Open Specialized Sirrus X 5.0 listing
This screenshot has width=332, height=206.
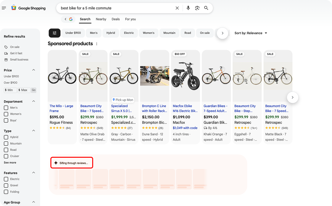click(121, 109)
